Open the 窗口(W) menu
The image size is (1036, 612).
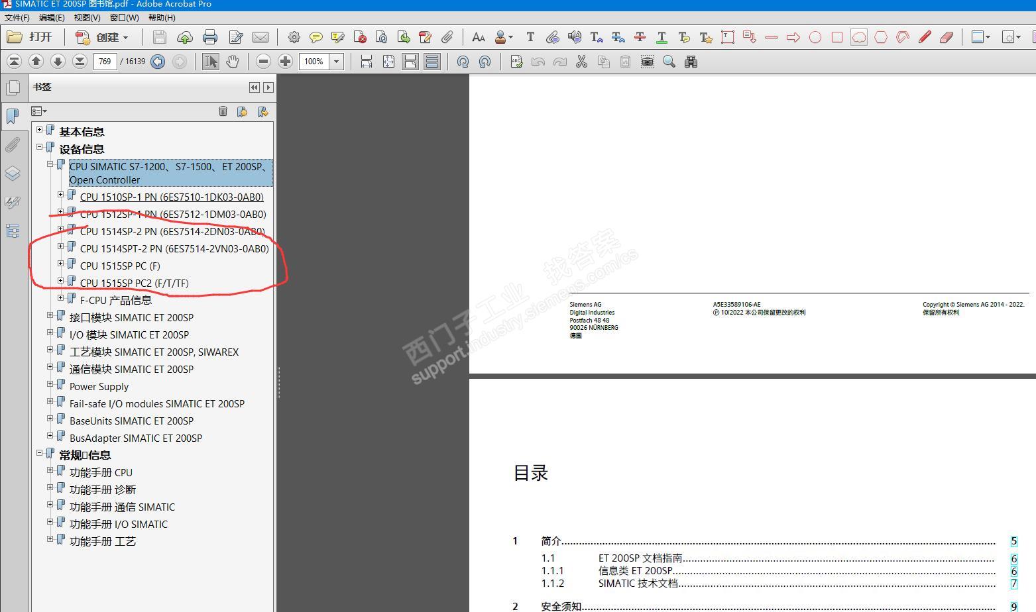click(x=125, y=18)
